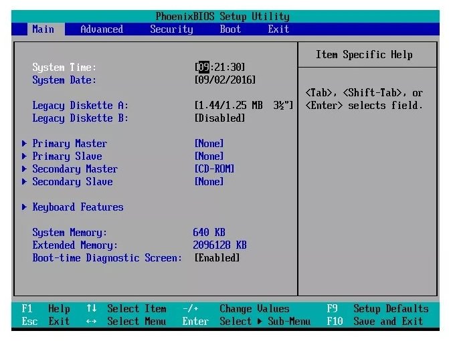The height and width of the screenshot is (341, 449).
Task: Click the Extended Memory label
Action: point(75,245)
